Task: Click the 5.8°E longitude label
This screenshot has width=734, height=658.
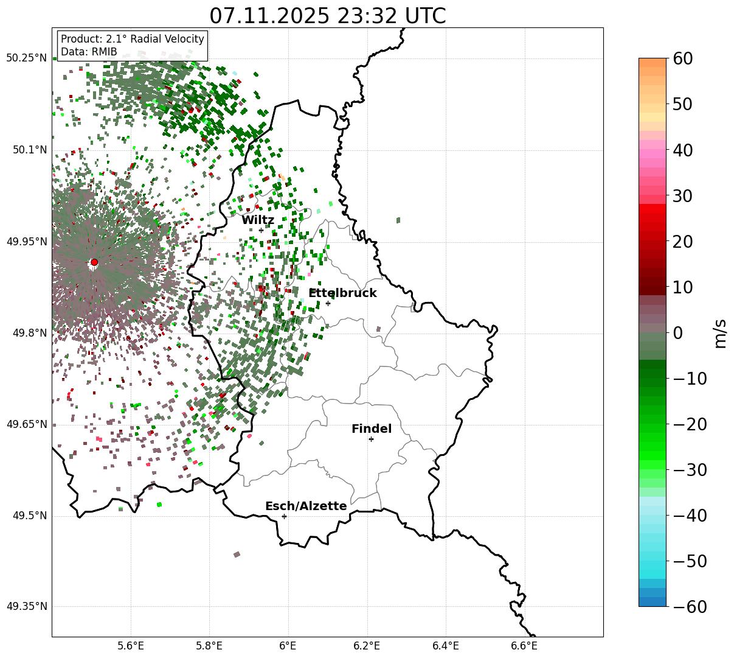Action: [x=209, y=646]
